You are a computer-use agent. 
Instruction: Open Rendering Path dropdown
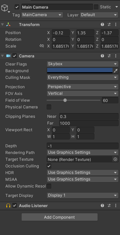(x=83, y=152)
